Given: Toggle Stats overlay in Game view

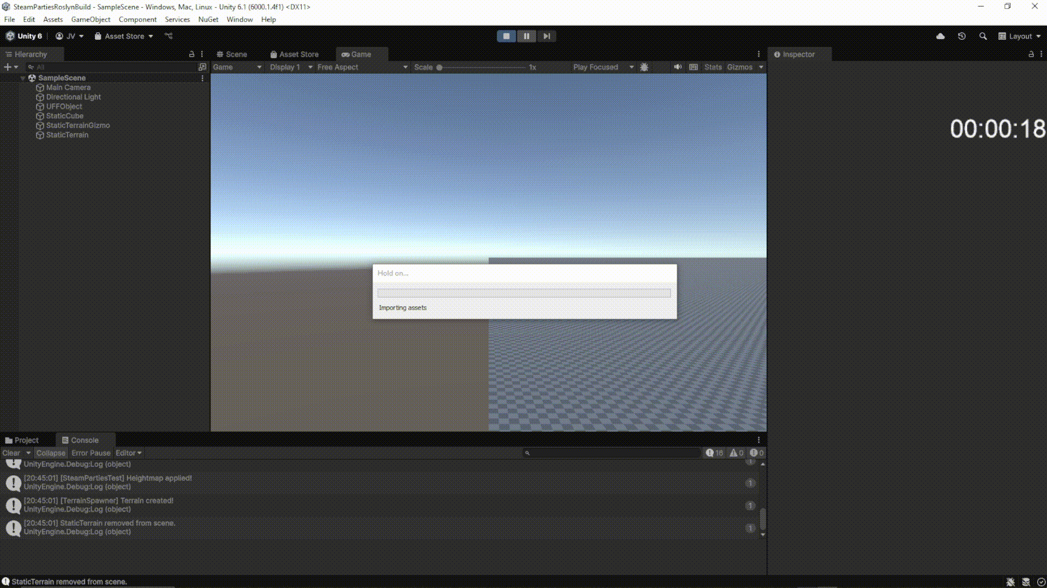Looking at the screenshot, I should click(x=713, y=67).
